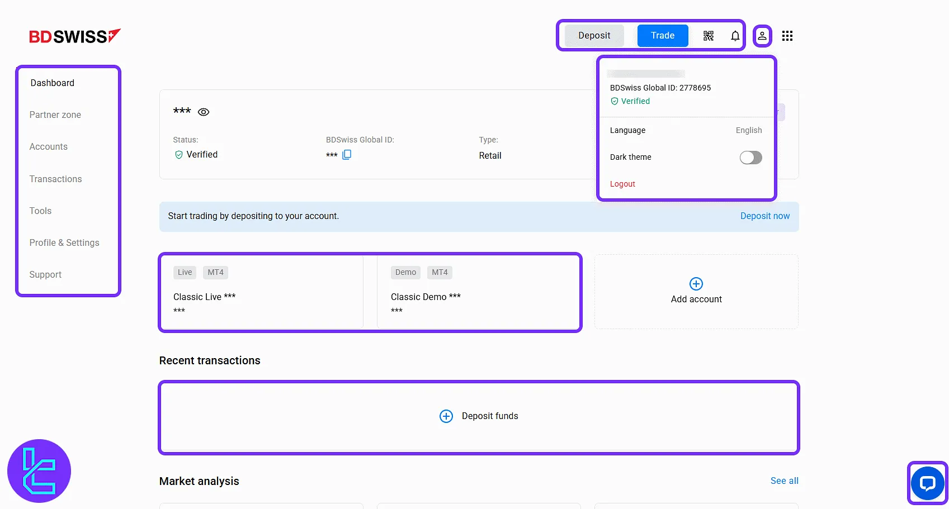
Task: Log out of the account
Action: click(622, 184)
